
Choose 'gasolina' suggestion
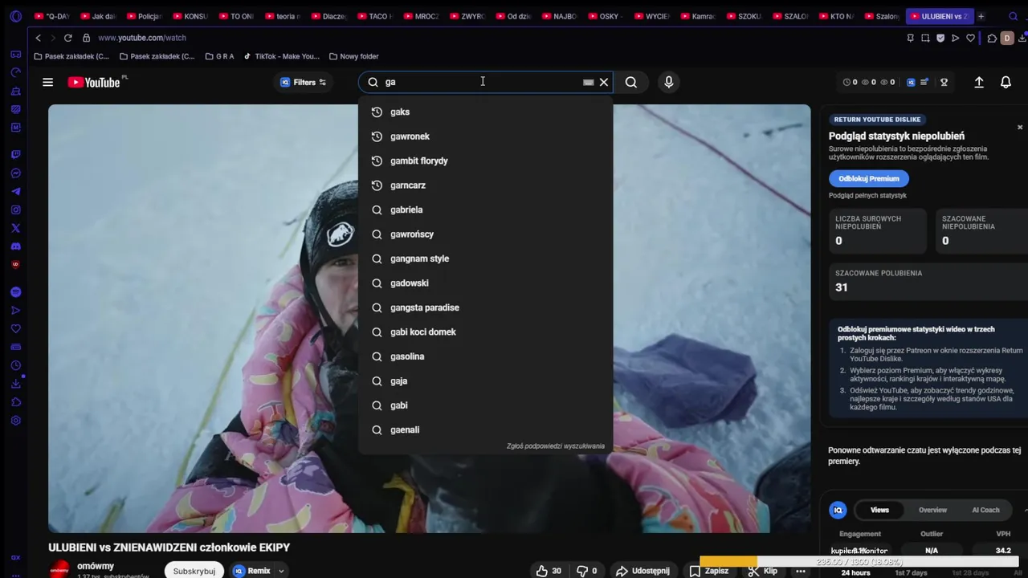point(485,356)
